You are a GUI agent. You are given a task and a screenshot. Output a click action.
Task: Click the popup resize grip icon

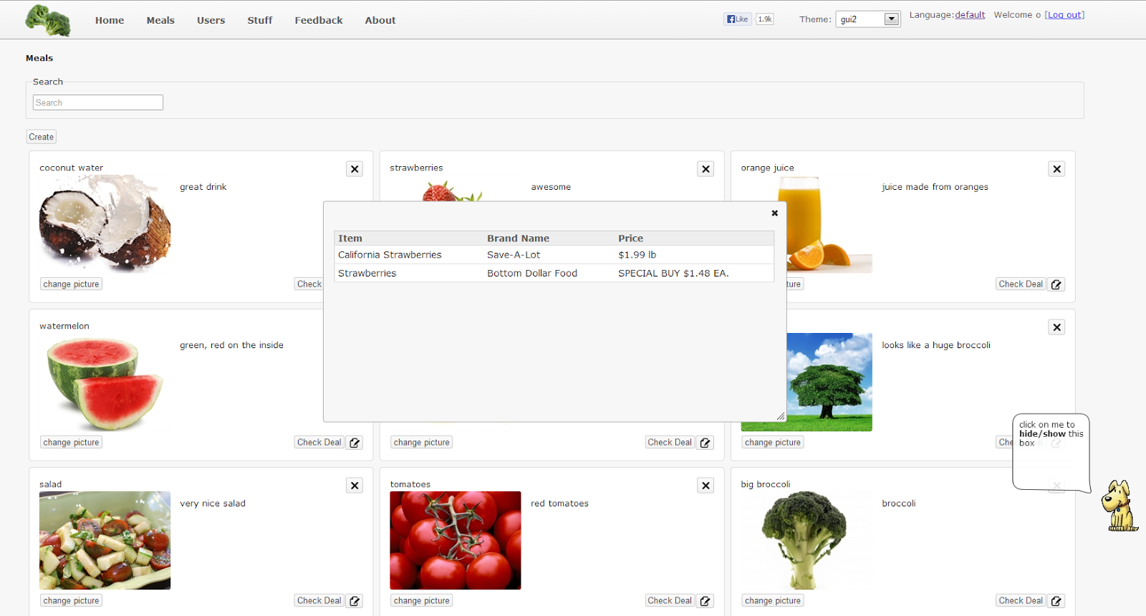(x=780, y=416)
